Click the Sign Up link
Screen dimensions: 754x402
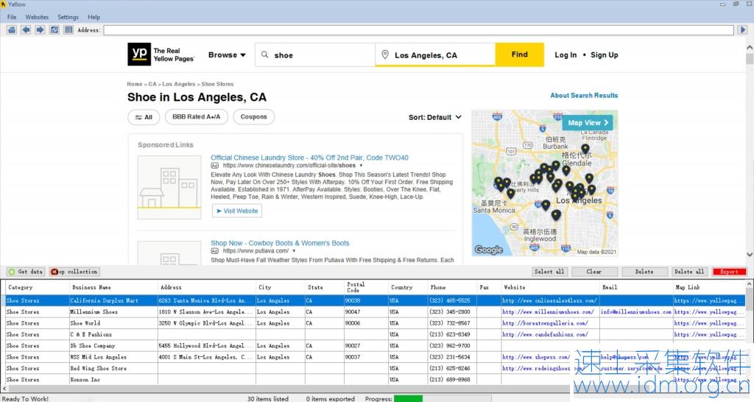605,54
